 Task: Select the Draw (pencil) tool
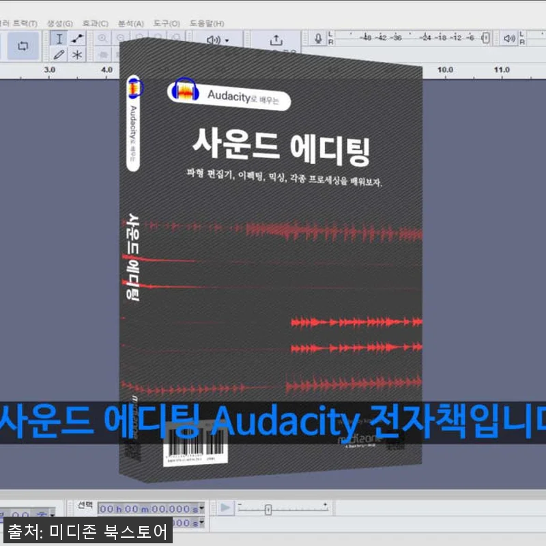(59, 55)
